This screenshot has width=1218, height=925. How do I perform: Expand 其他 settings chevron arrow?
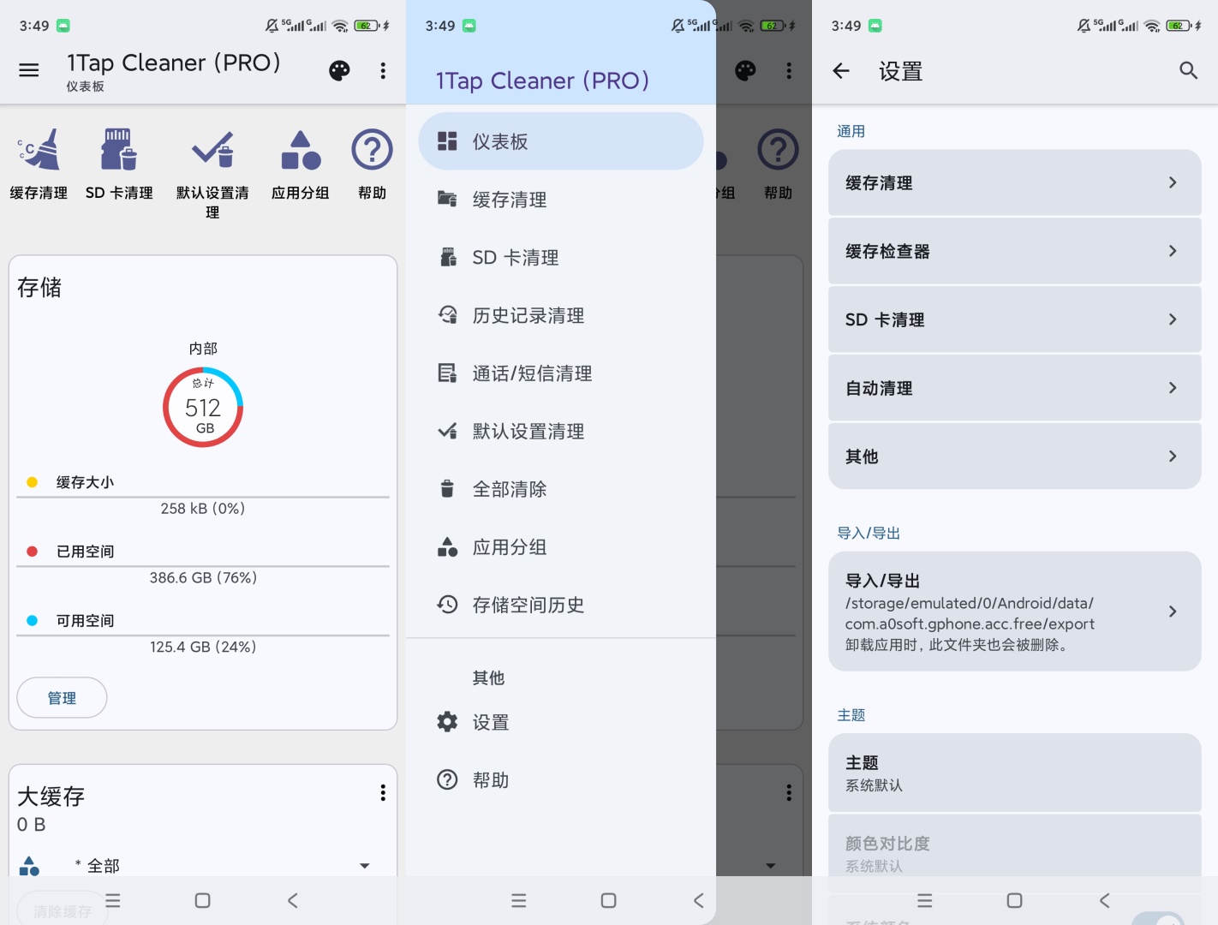(1173, 457)
